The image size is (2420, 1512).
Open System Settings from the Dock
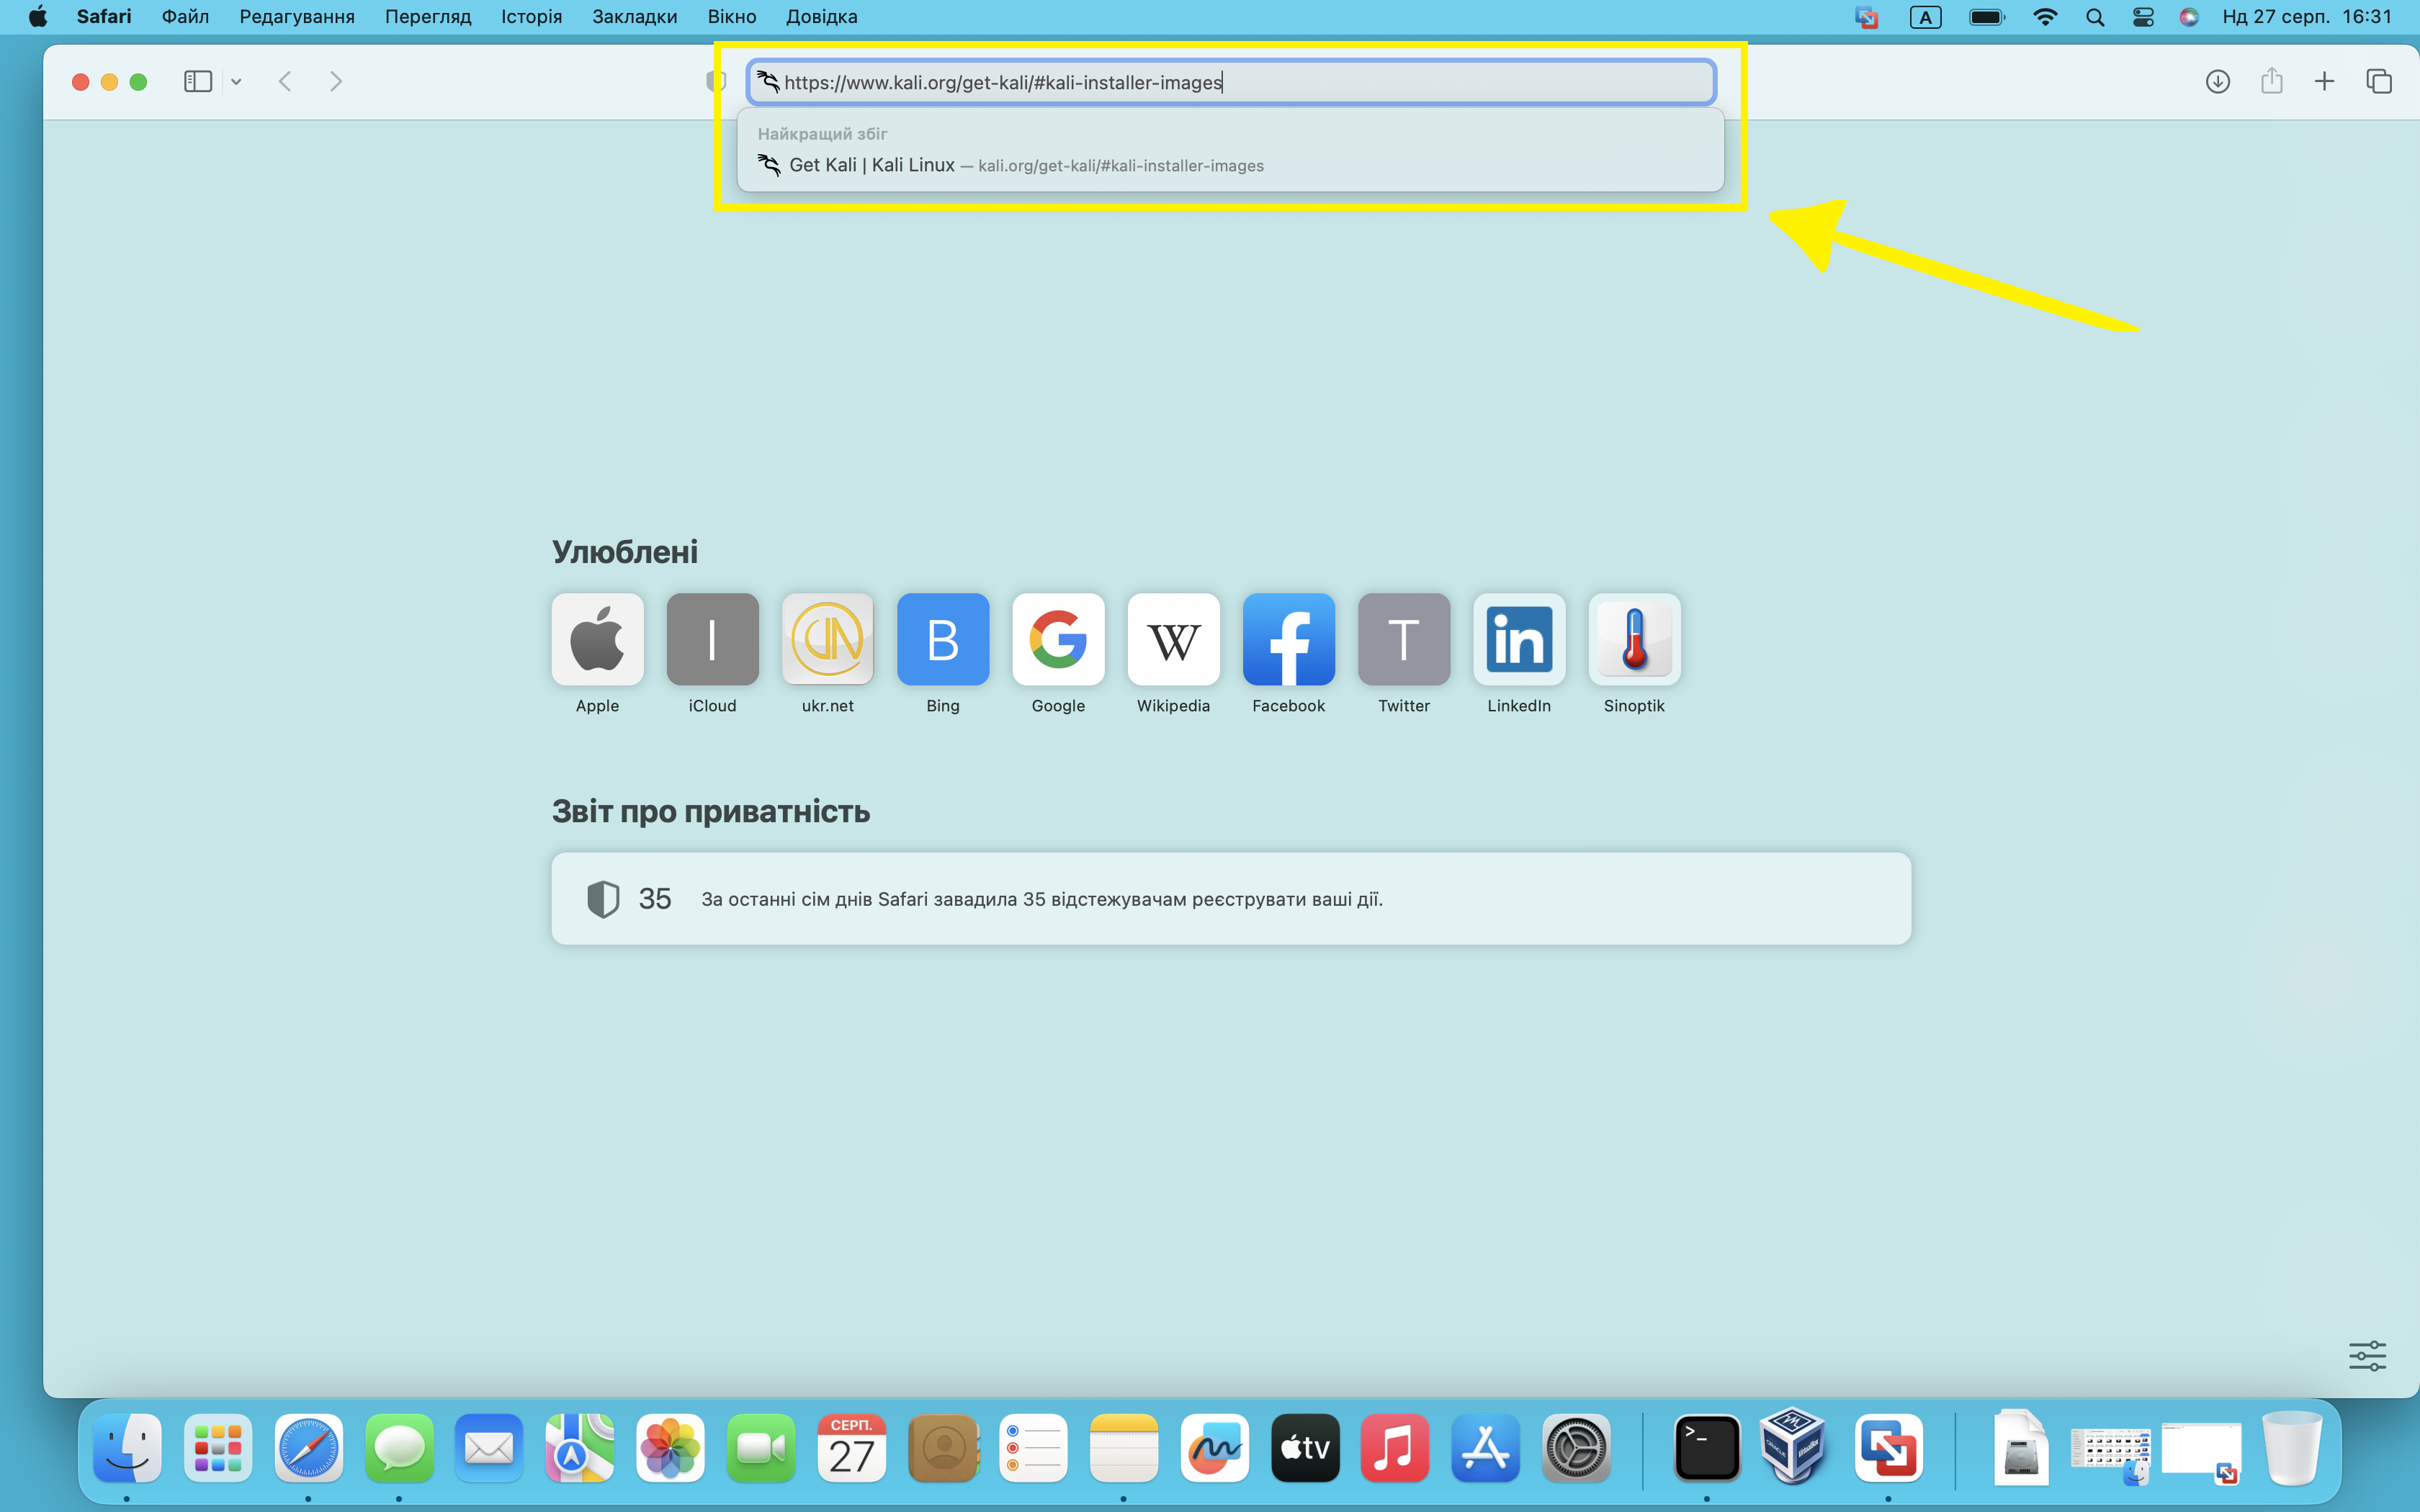point(1576,1447)
